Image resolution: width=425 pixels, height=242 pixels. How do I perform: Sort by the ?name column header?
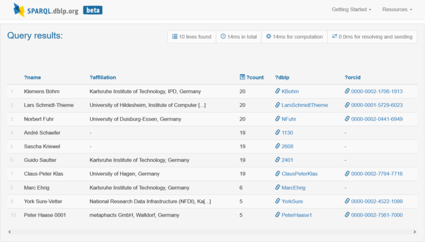(x=33, y=78)
